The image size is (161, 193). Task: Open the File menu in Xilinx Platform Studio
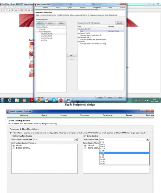[x=1, y=7]
